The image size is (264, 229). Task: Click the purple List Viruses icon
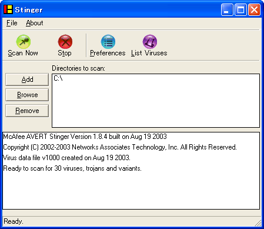(149, 41)
